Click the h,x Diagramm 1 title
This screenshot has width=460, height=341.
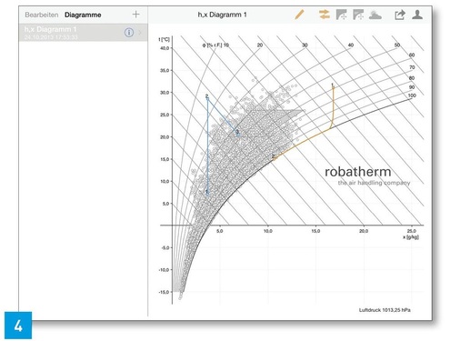pos(222,15)
